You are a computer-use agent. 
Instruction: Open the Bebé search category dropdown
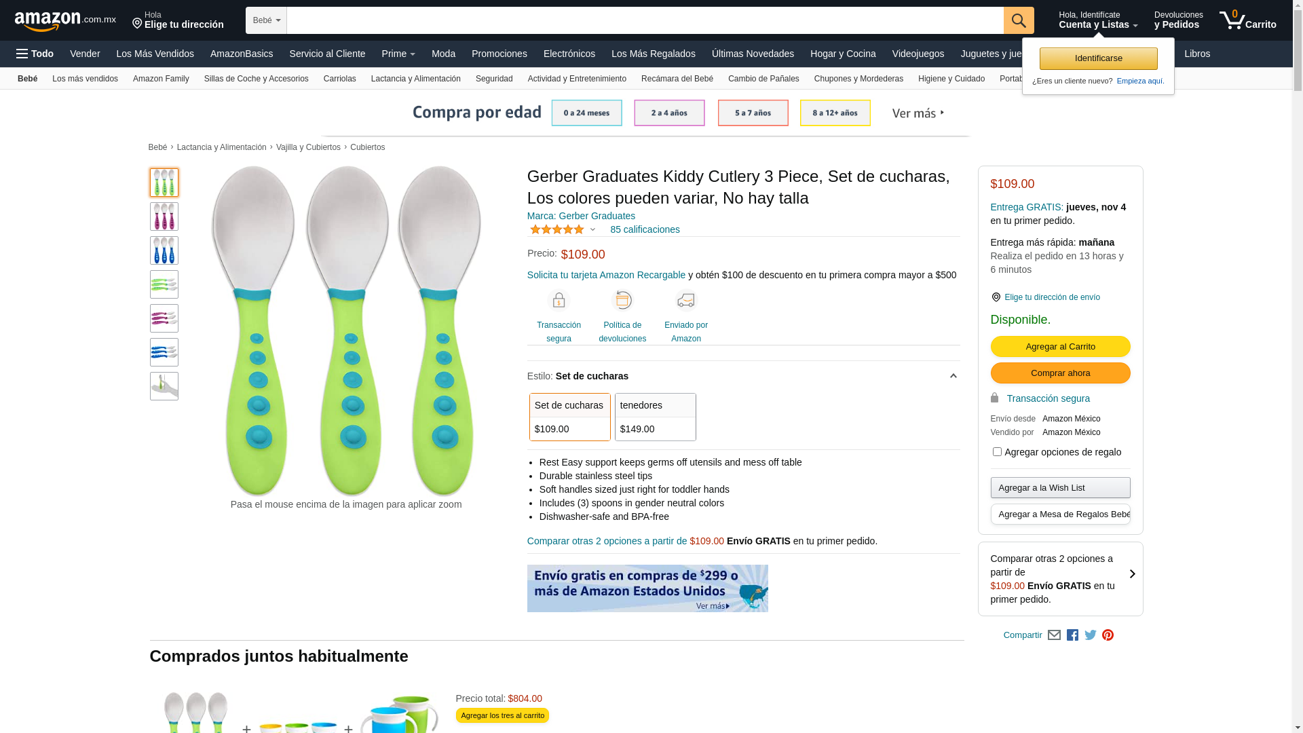pos(266,20)
